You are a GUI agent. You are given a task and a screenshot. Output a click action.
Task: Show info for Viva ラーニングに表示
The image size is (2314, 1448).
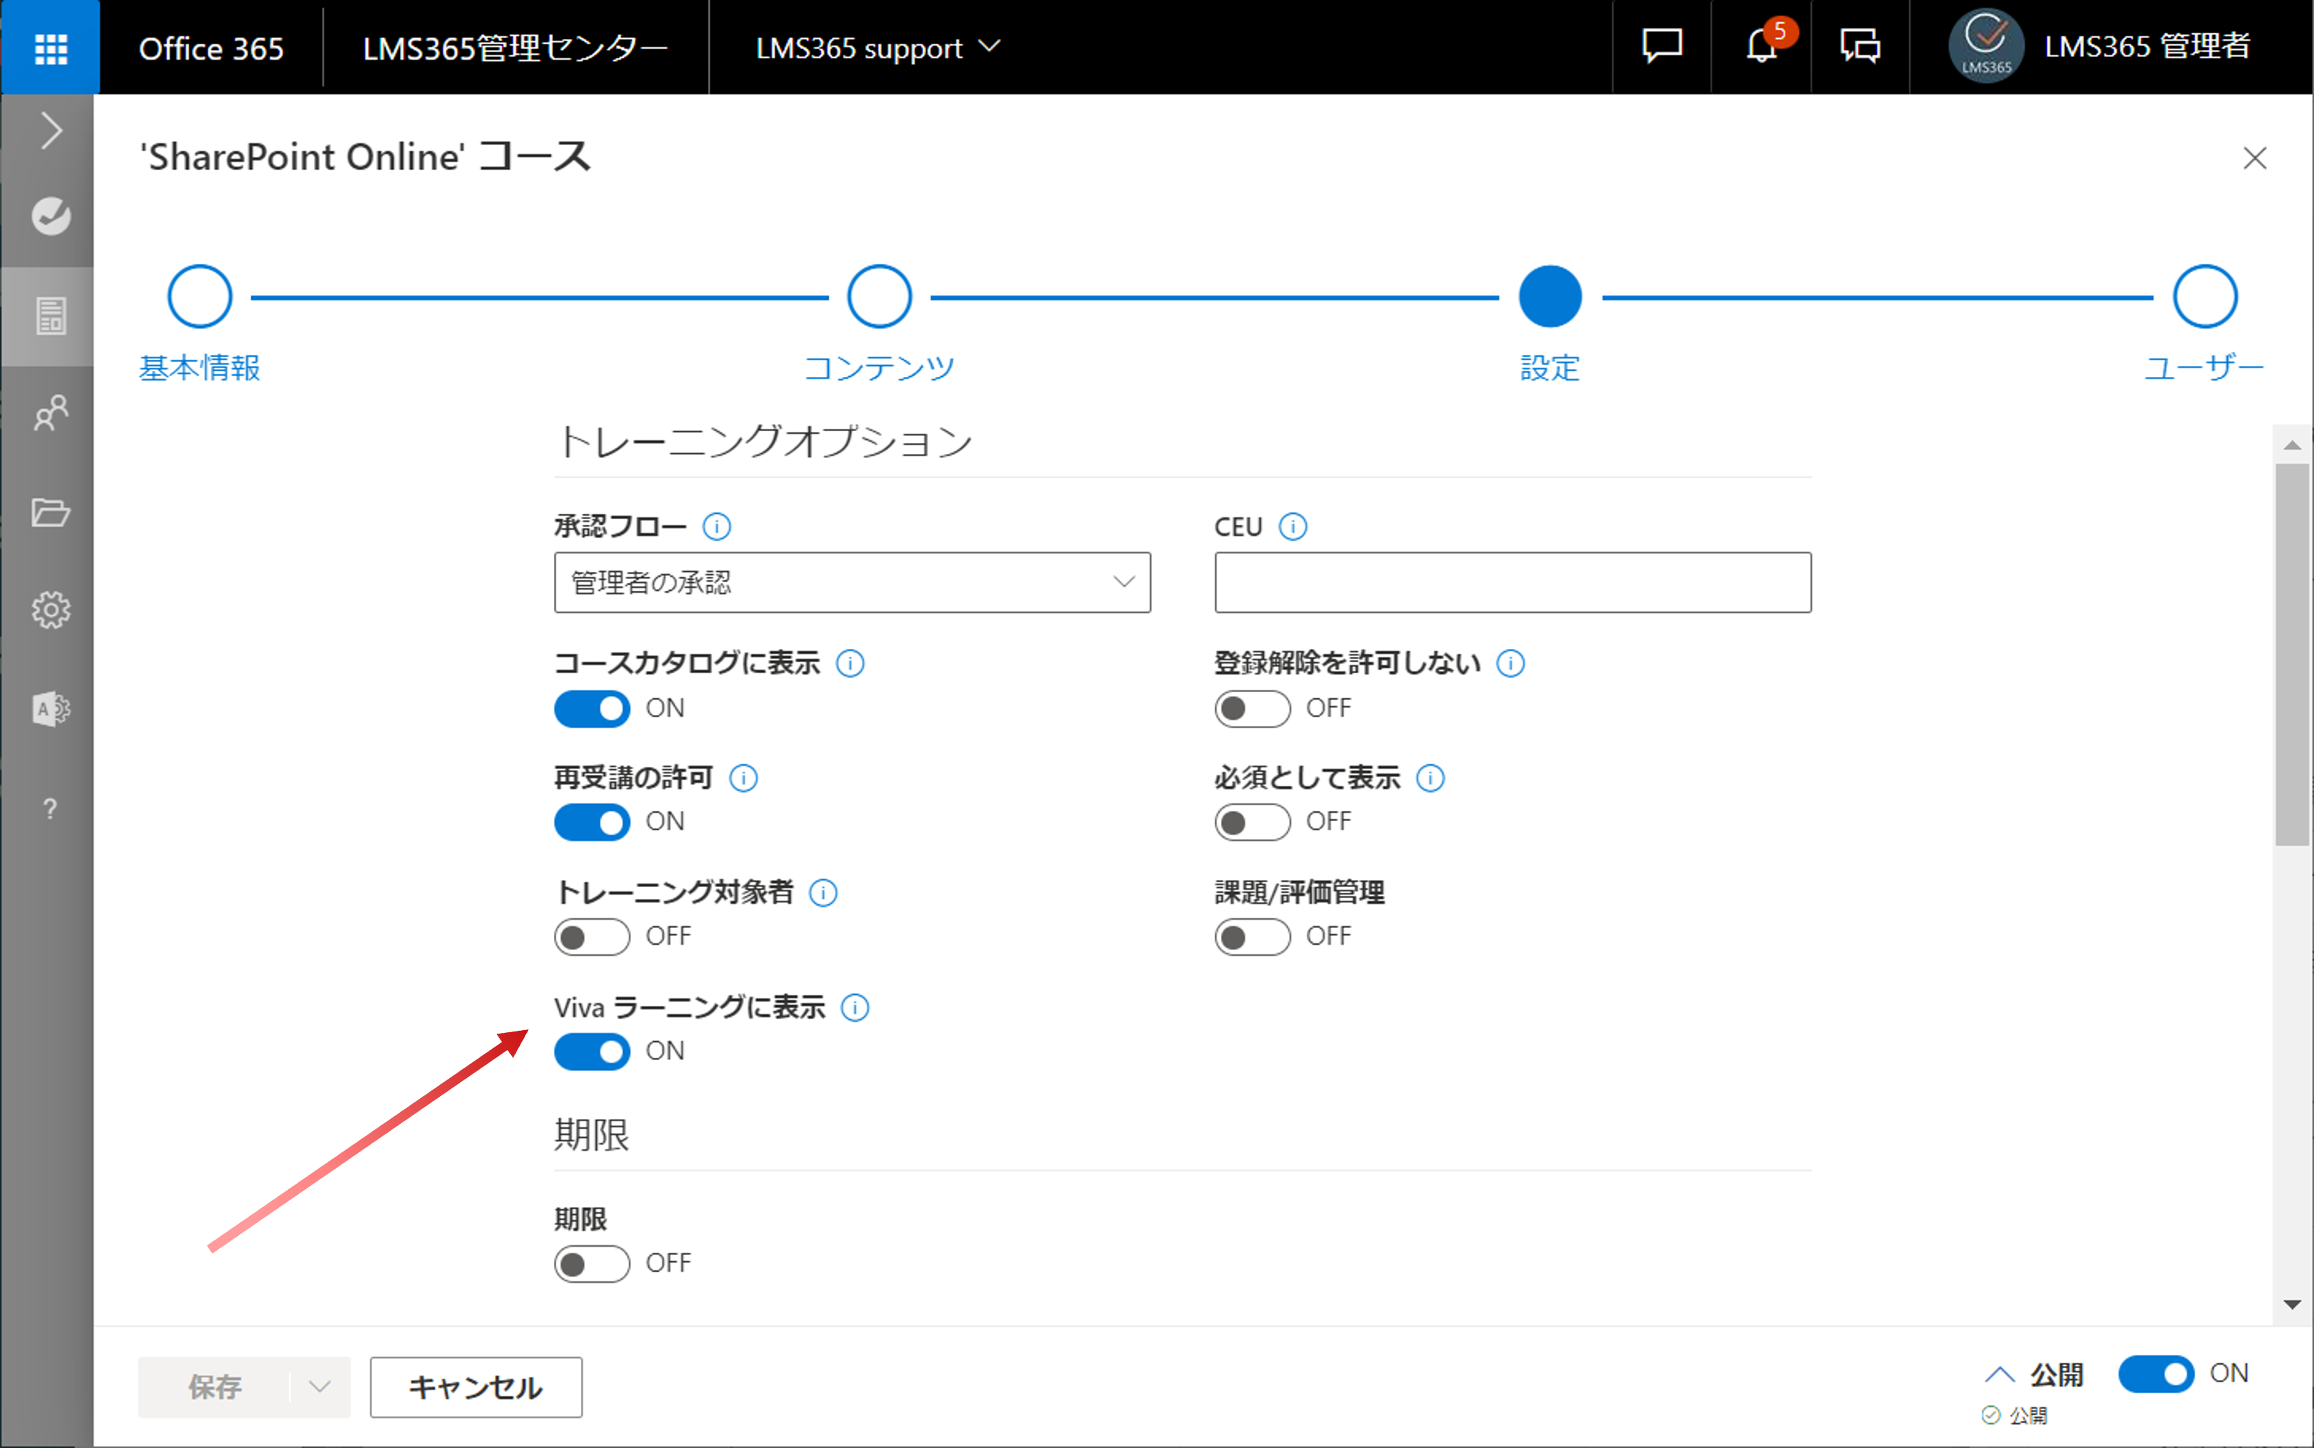pos(855,1007)
